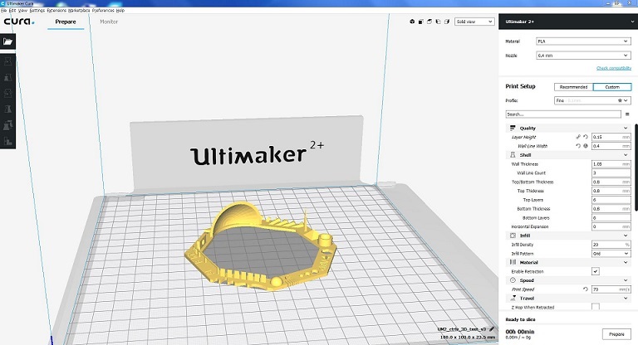Click the Quality section icon
This screenshot has width=638, height=345.
pos(513,128)
